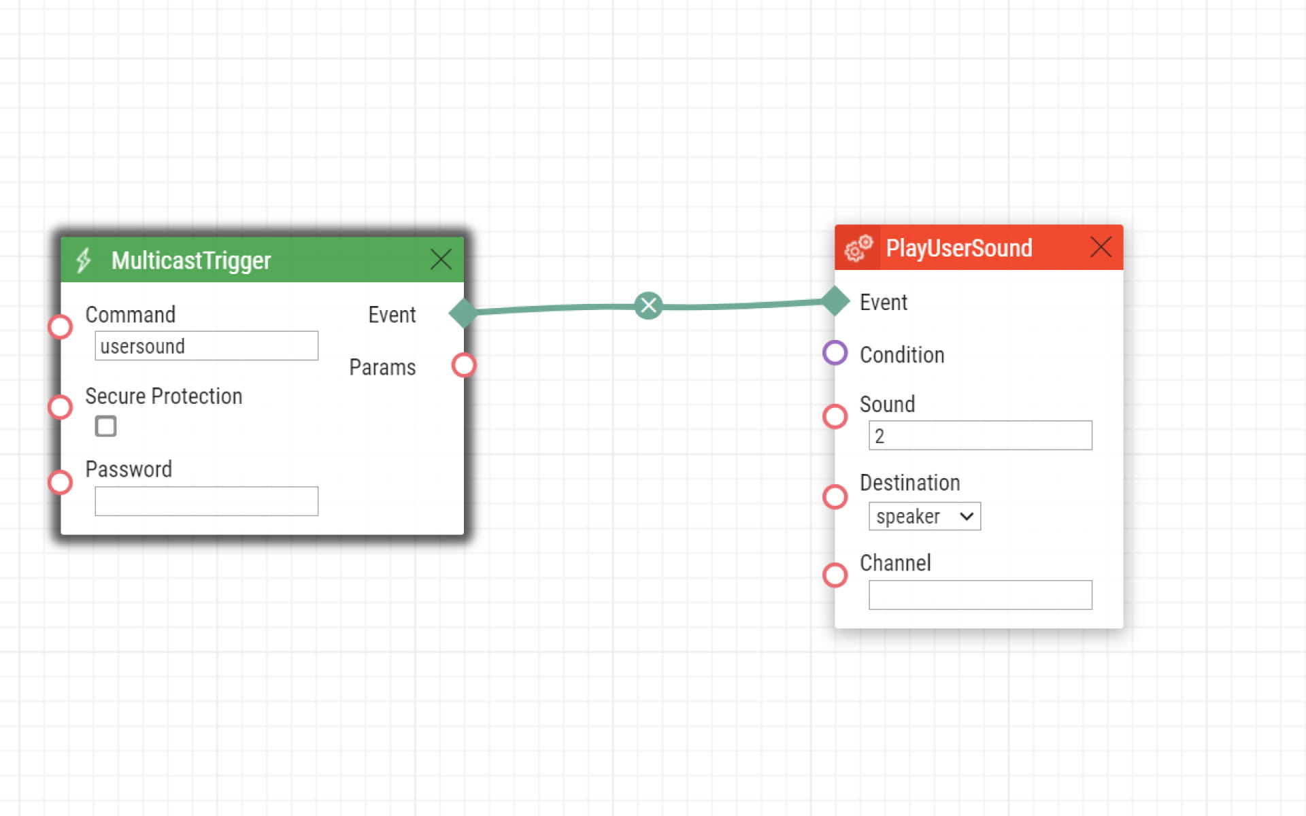Delete the connection between the Event ports
1306x816 pixels.
[x=648, y=305]
